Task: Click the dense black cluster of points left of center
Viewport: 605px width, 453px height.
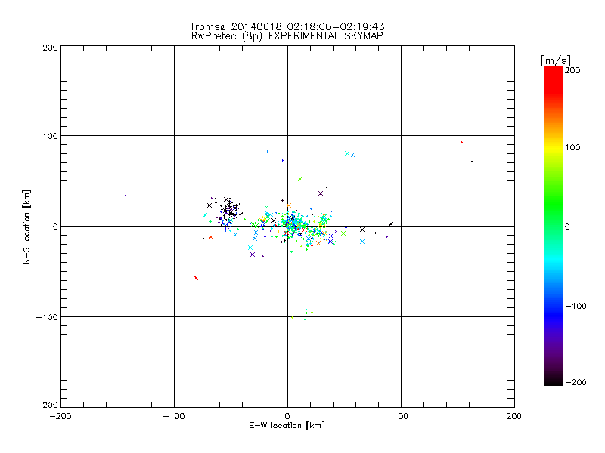Action: coord(231,210)
